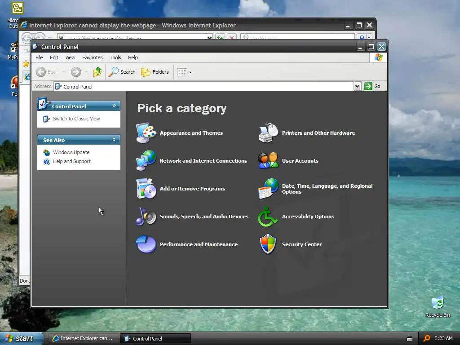Collapse the Control Panel sidebar section
460x345 pixels.
click(x=114, y=106)
